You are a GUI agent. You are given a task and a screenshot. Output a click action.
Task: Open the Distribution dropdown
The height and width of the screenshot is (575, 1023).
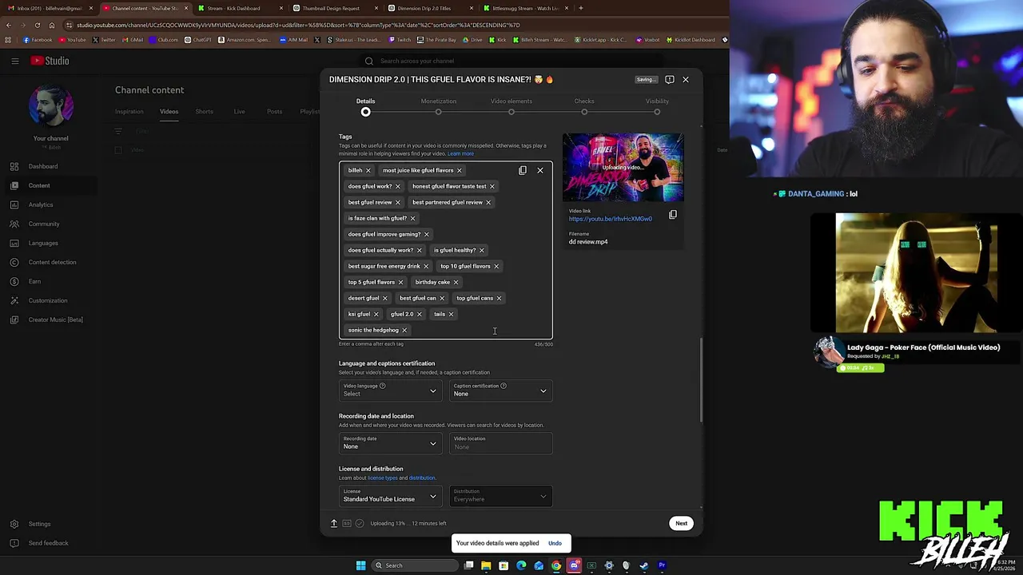coord(500,495)
